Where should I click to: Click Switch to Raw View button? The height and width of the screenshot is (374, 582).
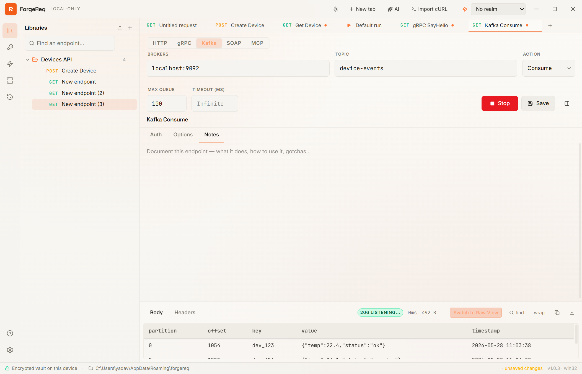[475, 313]
